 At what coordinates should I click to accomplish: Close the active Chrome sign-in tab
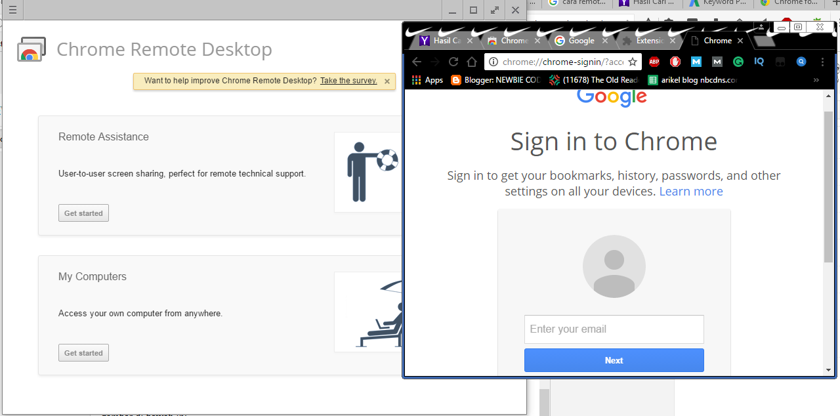[740, 41]
